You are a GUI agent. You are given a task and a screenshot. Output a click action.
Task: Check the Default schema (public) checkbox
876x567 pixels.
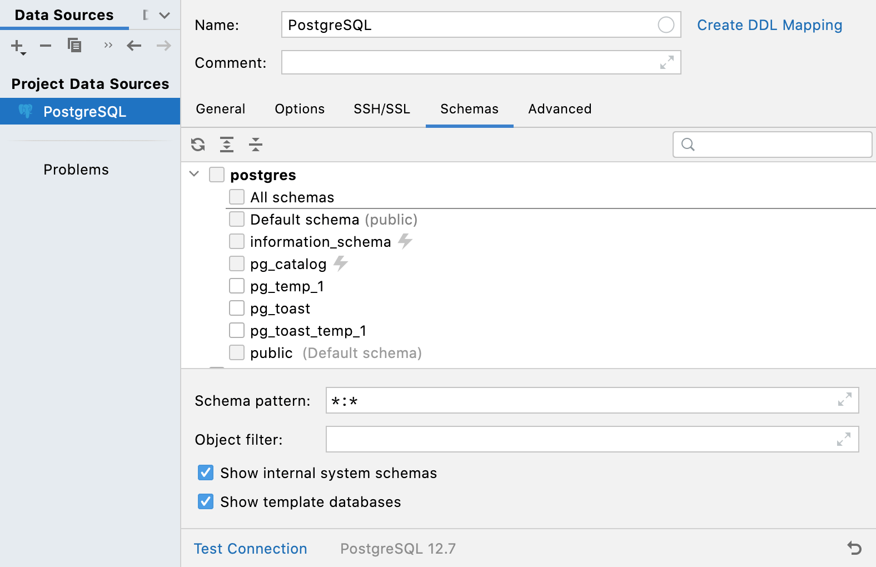pyautogui.click(x=237, y=219)
